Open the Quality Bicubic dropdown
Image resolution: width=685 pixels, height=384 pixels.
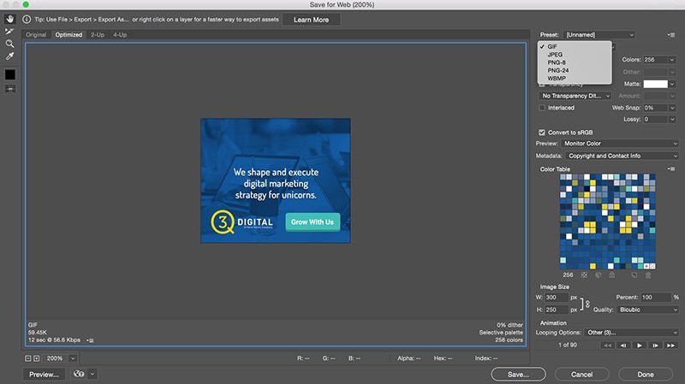tap(647, 310)
